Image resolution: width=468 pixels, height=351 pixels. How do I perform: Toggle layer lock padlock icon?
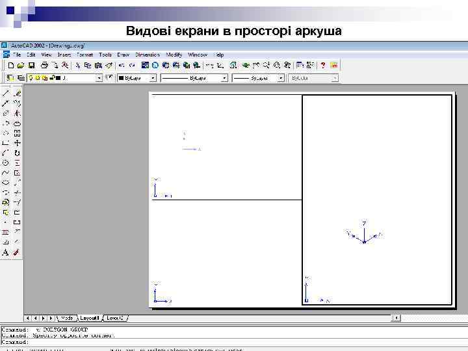click(52, 78)
